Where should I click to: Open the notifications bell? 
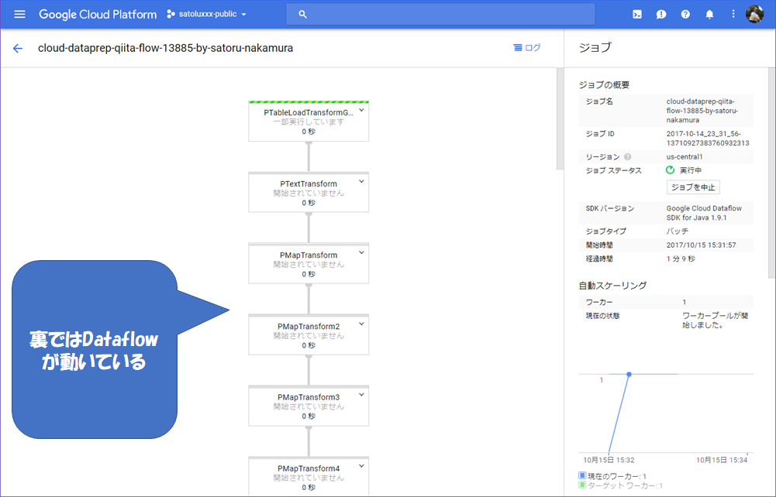click(x=709, y=15)
